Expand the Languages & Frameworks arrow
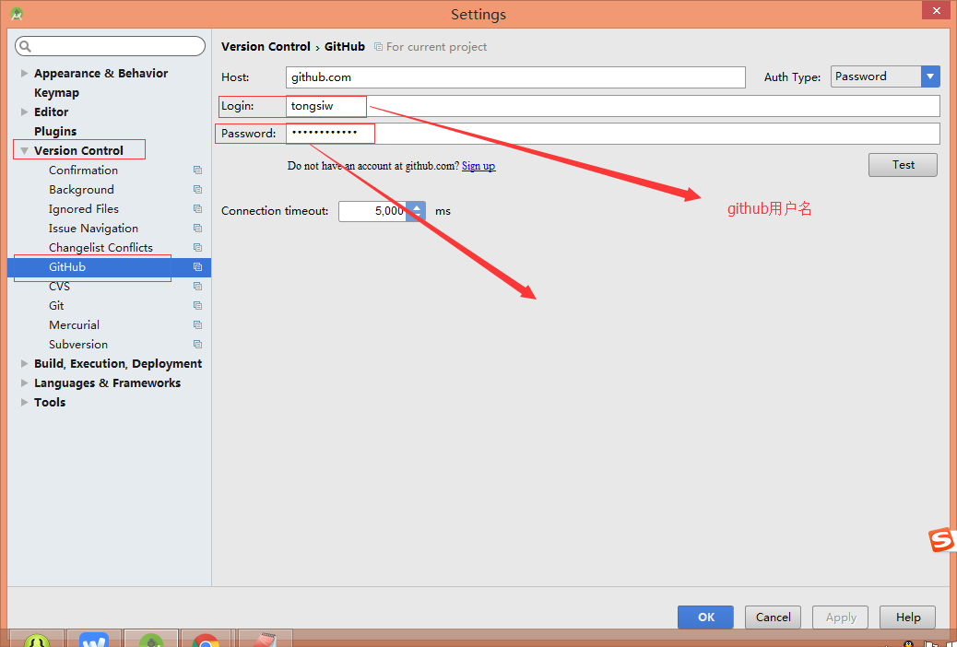The width and height of the screenshot is (957, 647). 24,383
